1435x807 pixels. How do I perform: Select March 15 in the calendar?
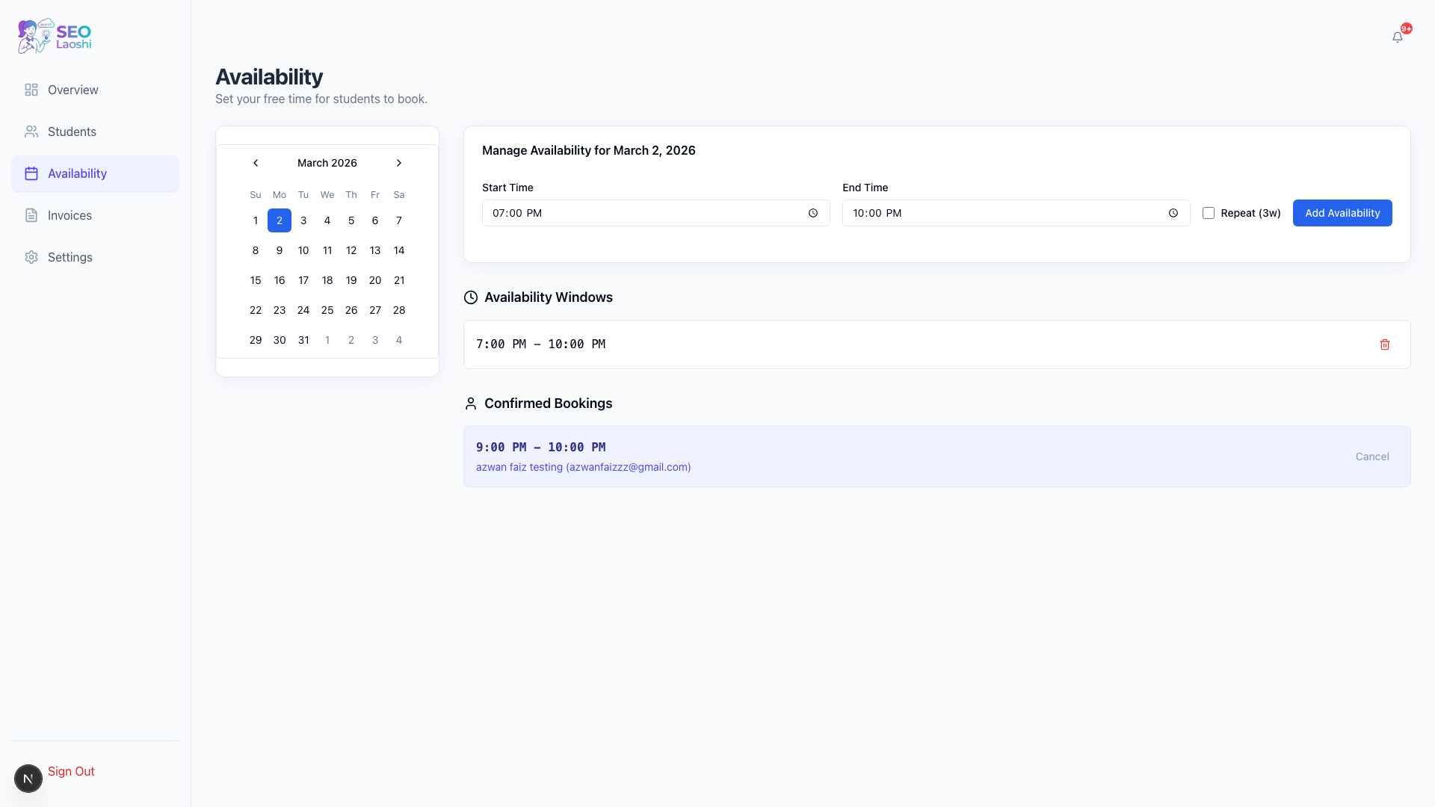[255, 280]
